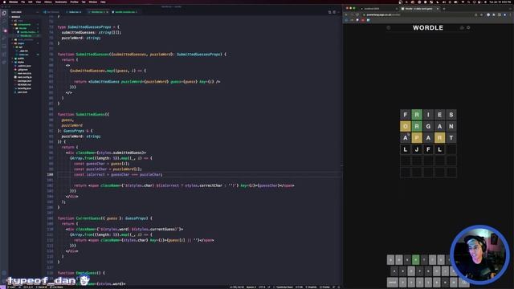
Task: Click Chrome's back arrow button
Action: click(346, 14)
